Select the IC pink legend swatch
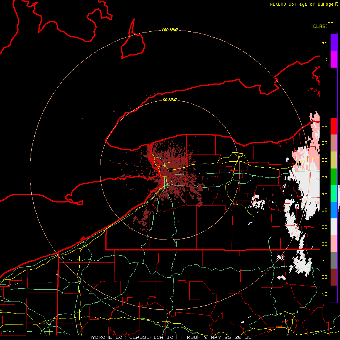This screenshot has height=340, width=340. click(x=334, y=244)
